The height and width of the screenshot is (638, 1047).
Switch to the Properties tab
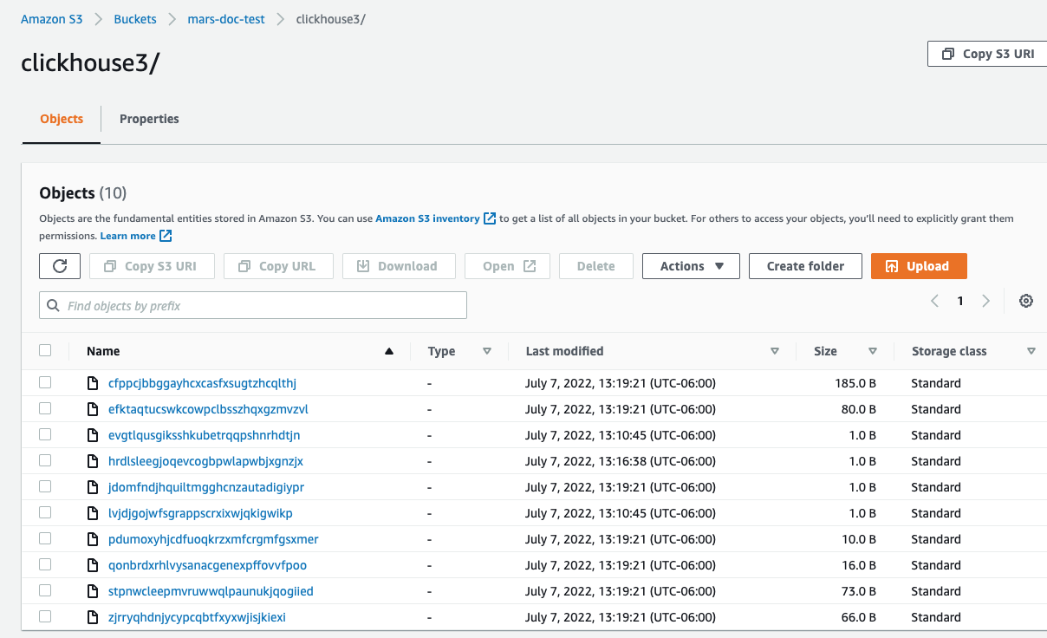point(149,119)
